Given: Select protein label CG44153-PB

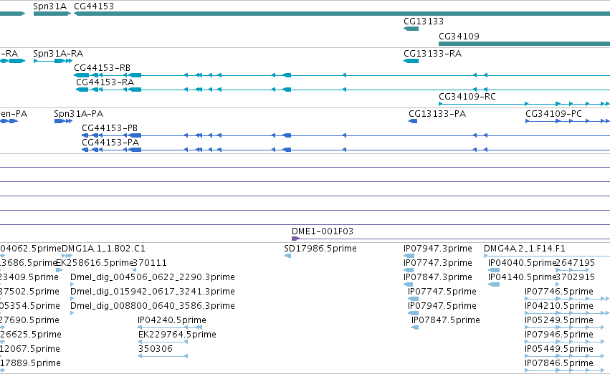Looking at the screenshot, I should (110, 128).
